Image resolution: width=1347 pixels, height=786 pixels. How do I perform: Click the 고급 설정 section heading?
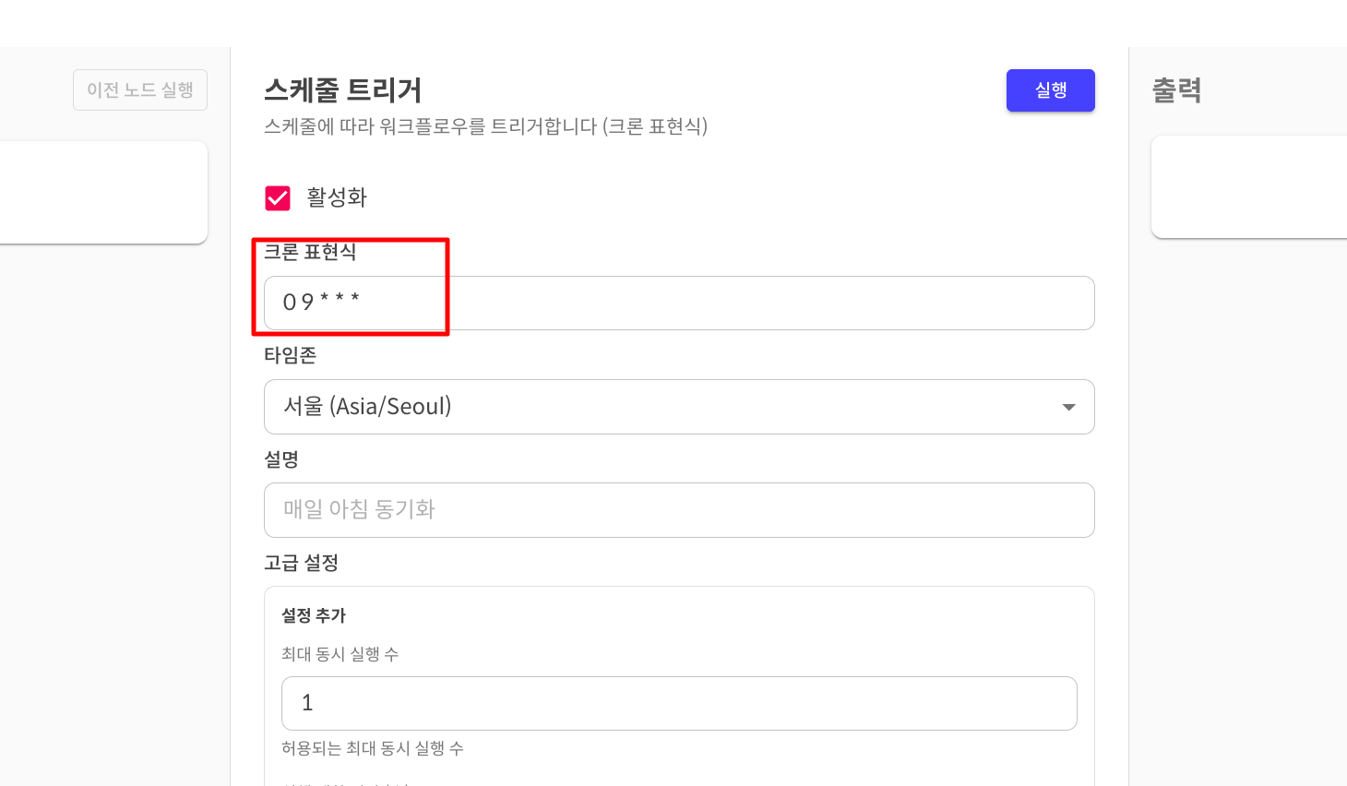point(301,563)
